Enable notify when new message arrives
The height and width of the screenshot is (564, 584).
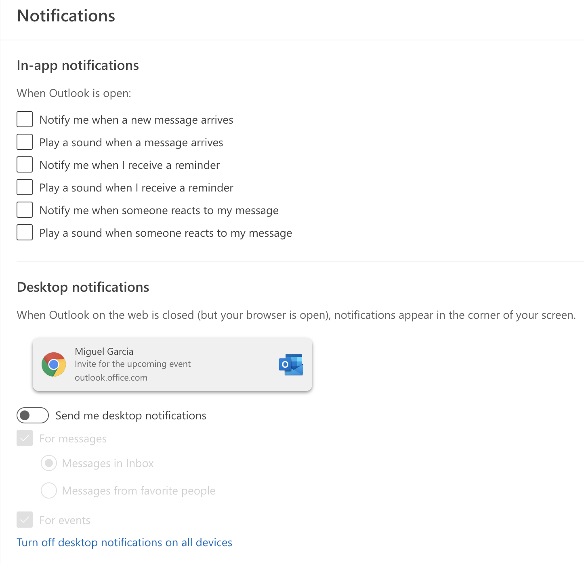[x=25, y=120]
